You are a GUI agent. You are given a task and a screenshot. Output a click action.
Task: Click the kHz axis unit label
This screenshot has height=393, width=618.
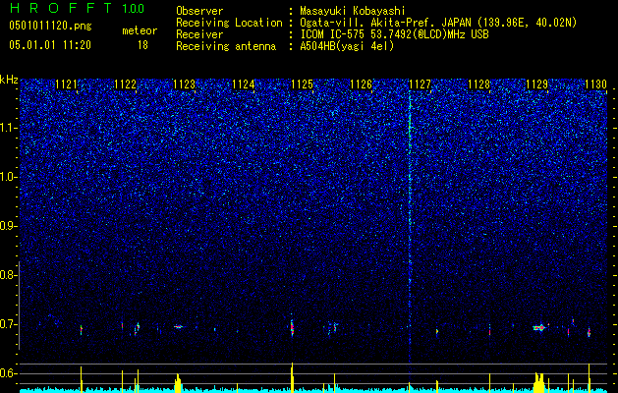pos(9,80)
